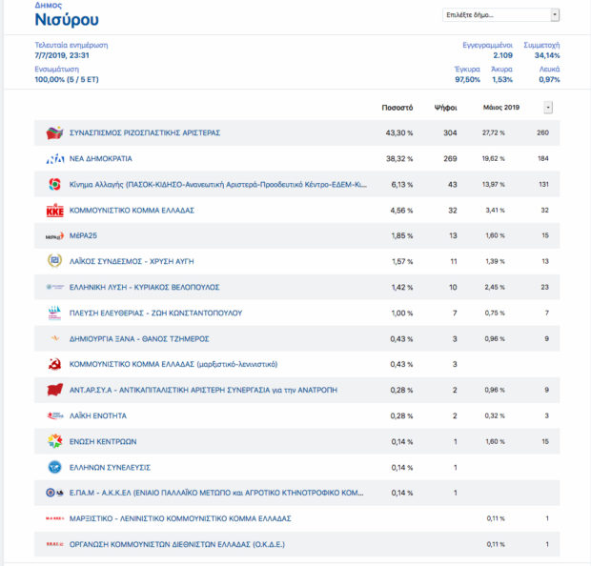The height and width of the screenshot is (566, 591).
Task: Click the ΑΝΤ.ΑΡ.ΣΥ.Α red flag logo
Action: click(x=54, y=390)
